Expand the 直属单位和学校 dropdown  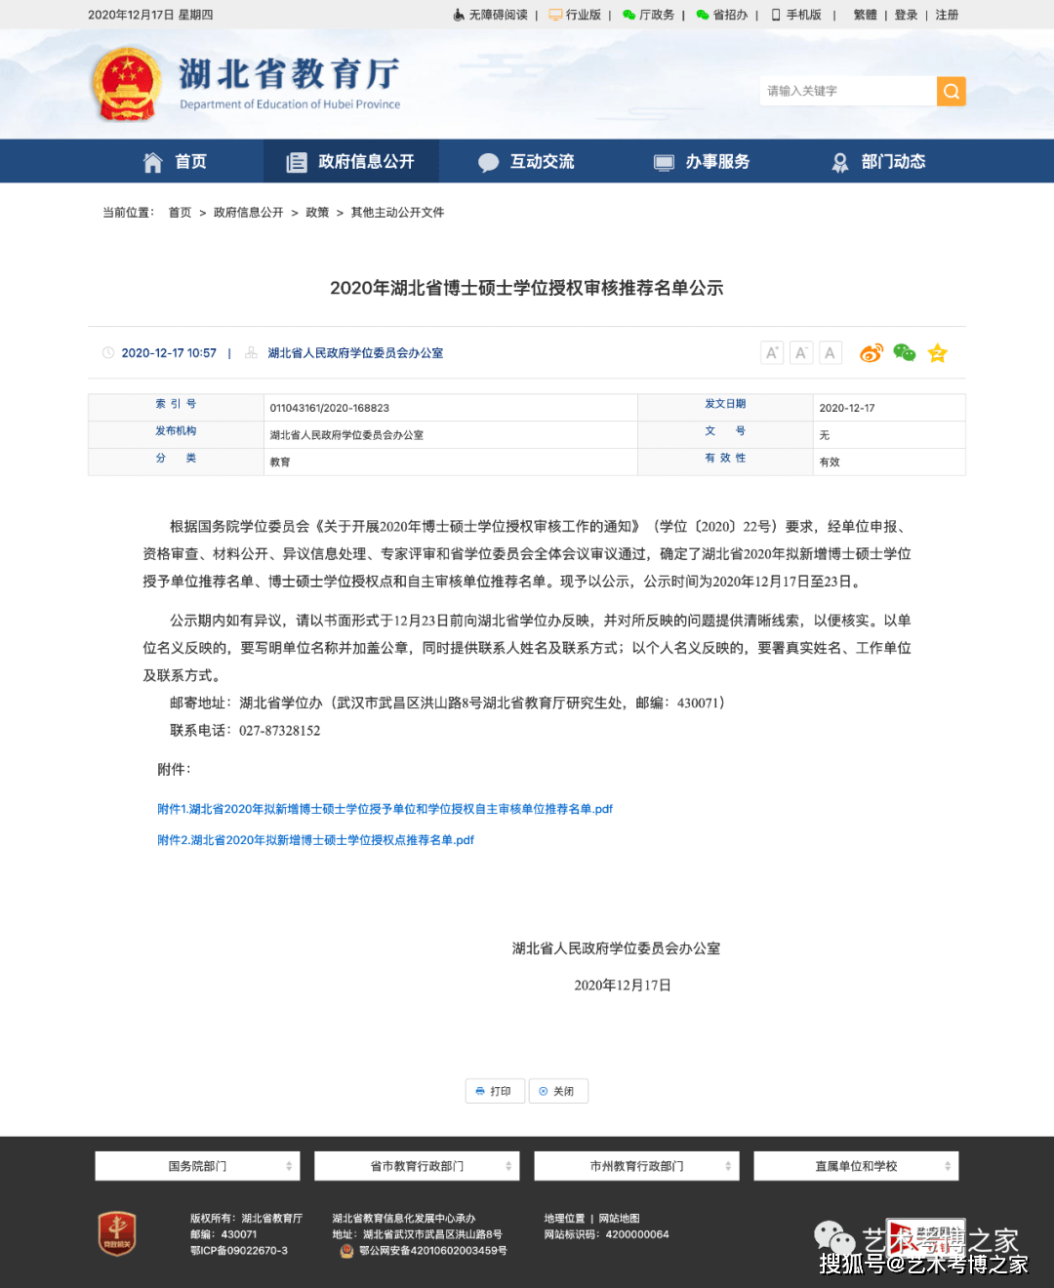tap(856, 1165)
